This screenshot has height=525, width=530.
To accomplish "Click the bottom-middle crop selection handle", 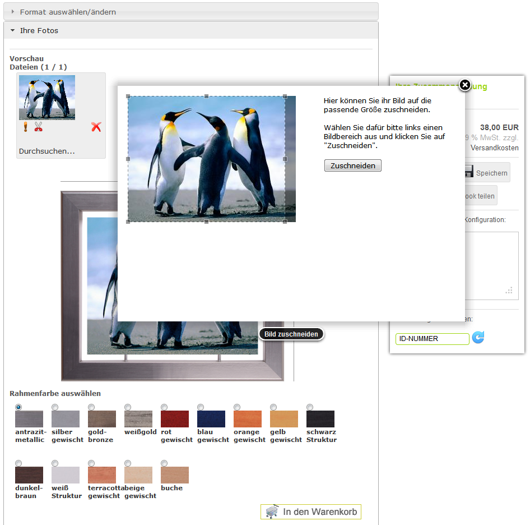I will (207, 222).
